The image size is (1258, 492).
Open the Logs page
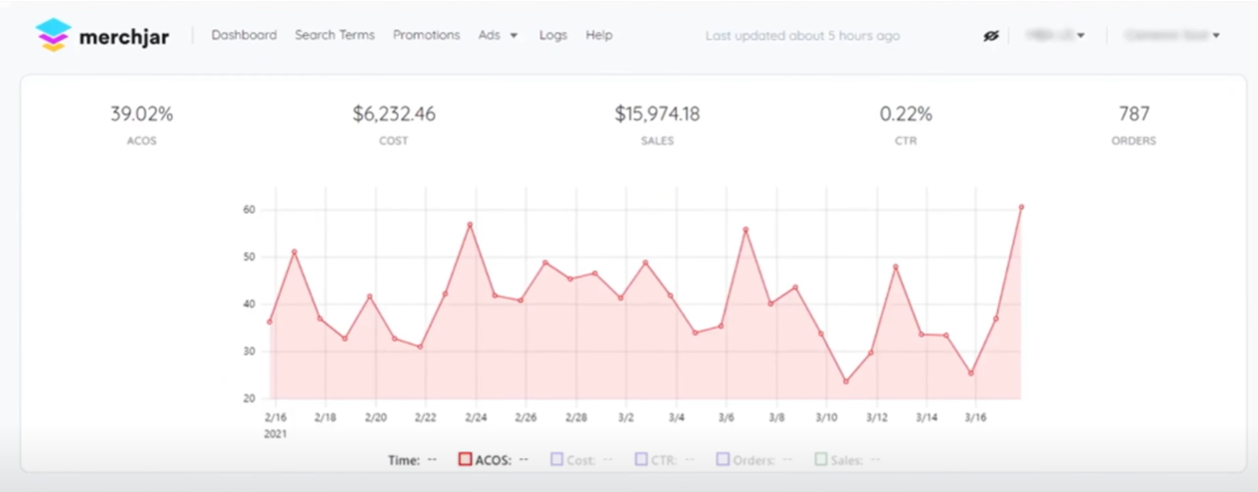click(x=553, y=35)
